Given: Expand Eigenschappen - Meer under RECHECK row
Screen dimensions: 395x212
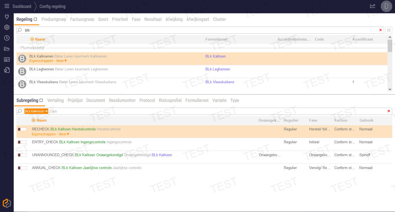Looking at the screenshot, I should pos(51,134).
